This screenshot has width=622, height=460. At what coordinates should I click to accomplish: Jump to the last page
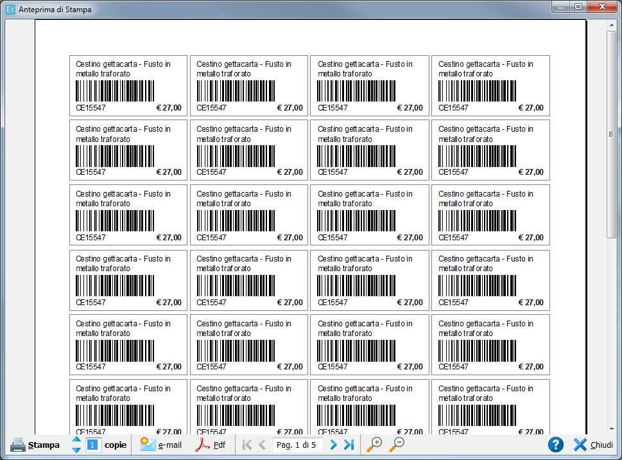tap(349, 445)
